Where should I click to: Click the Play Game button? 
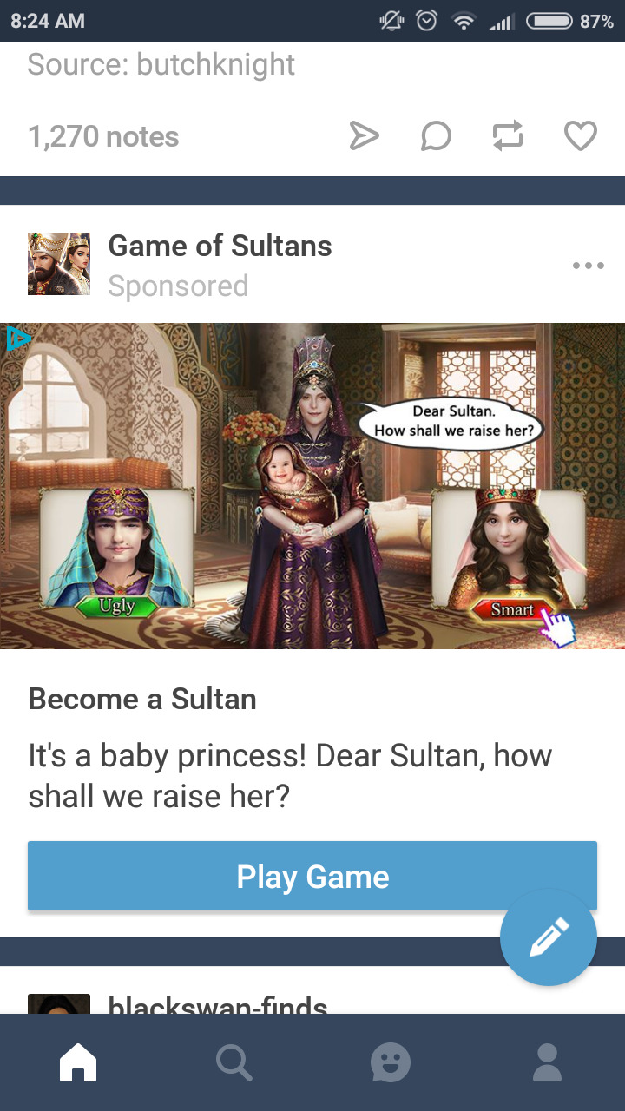(312, 876)
